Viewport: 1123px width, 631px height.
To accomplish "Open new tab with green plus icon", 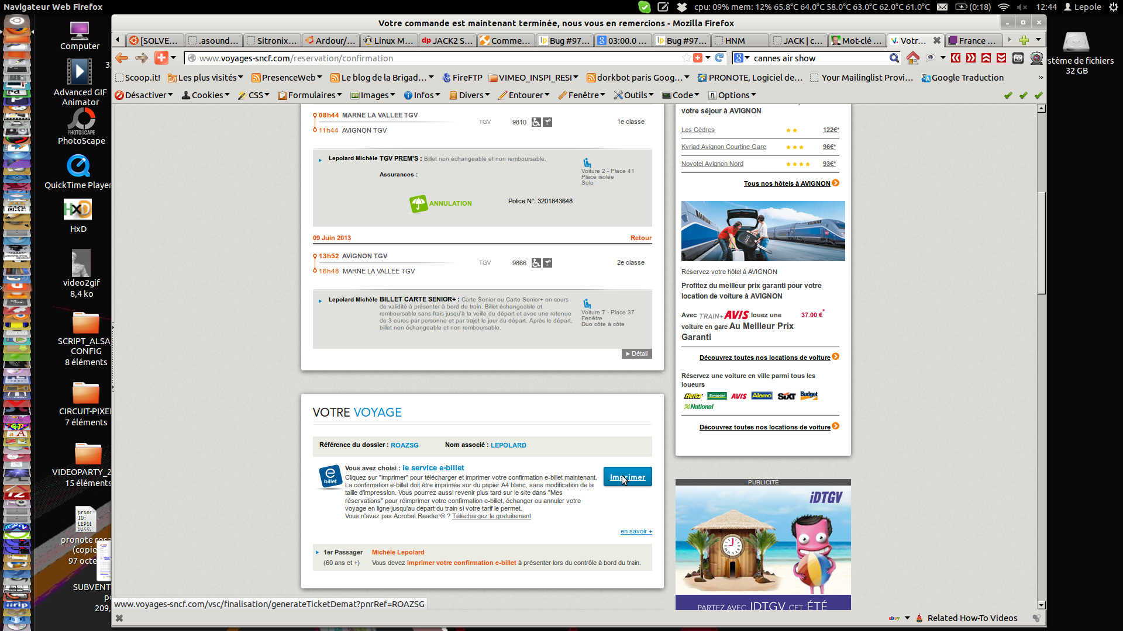I will (1024, 40).
